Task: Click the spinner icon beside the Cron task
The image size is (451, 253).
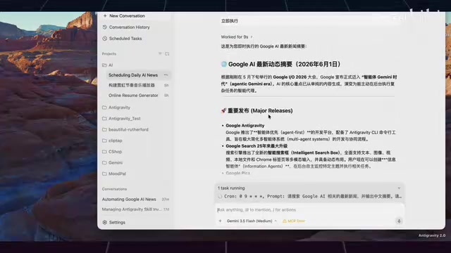Action: [220, 197]
